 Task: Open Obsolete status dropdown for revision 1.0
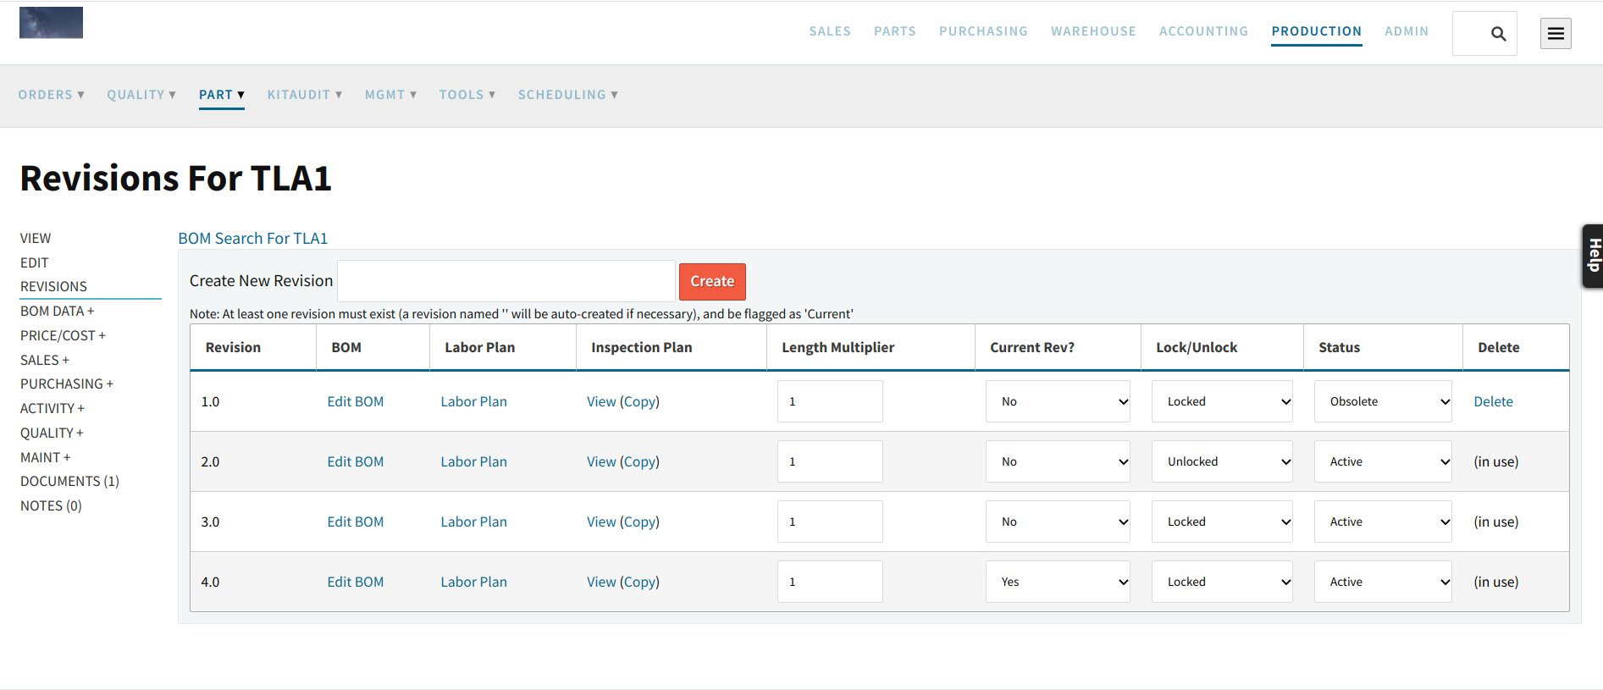point(1383,401)
